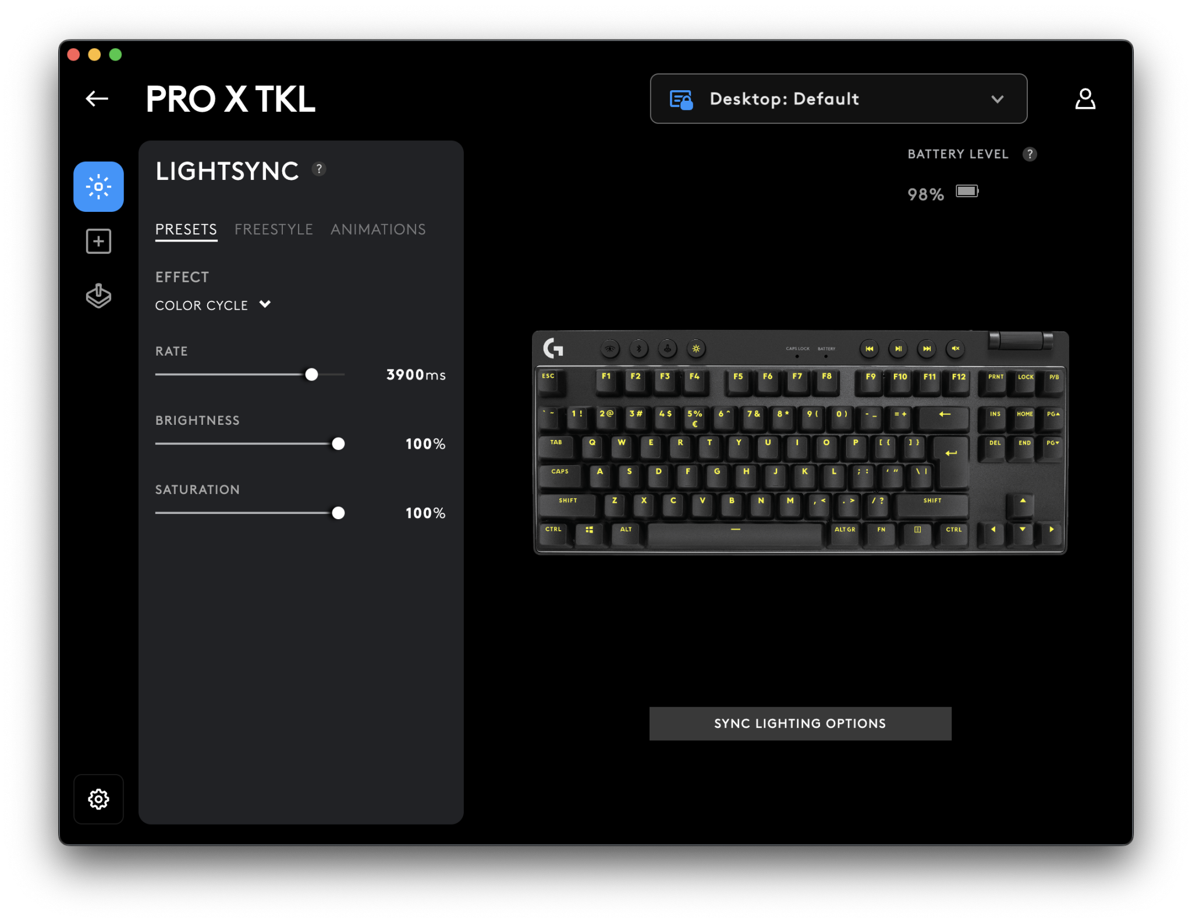
Task: Click the Logitech G logo on keyboard
Action: [x=553, y=348]
